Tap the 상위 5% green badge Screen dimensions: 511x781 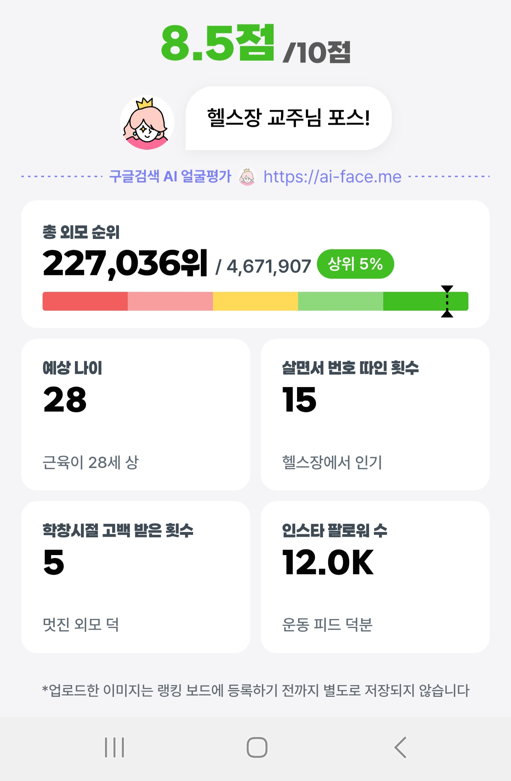355,264
